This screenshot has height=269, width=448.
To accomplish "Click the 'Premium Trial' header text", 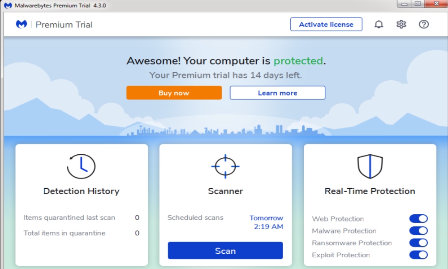I will pyautogui.click(x=64, y=25).
